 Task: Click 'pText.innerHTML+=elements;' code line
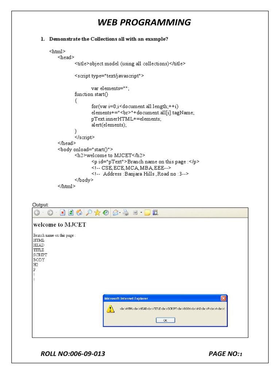126,119
